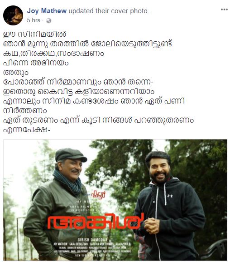Click the clasped hands of the hoodie man
This screenshot has width=230, height=262.
click(152, 226)
